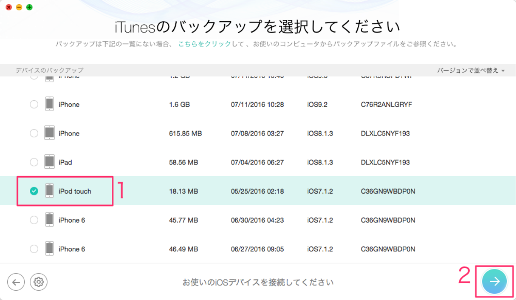
Task: Click serial DLXLC5NYF193 in the iPad row
Action: (385, 163)
